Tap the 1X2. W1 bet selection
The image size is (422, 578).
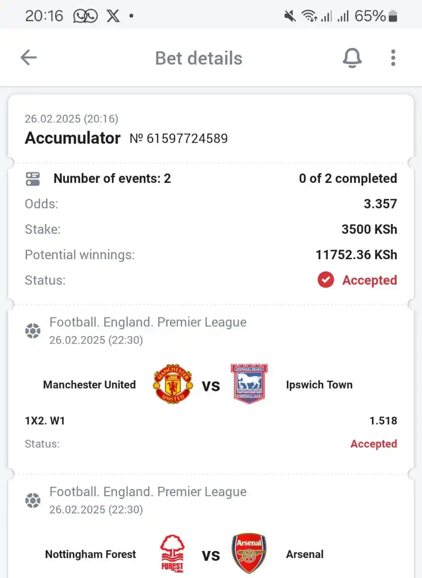click(45, 421)
